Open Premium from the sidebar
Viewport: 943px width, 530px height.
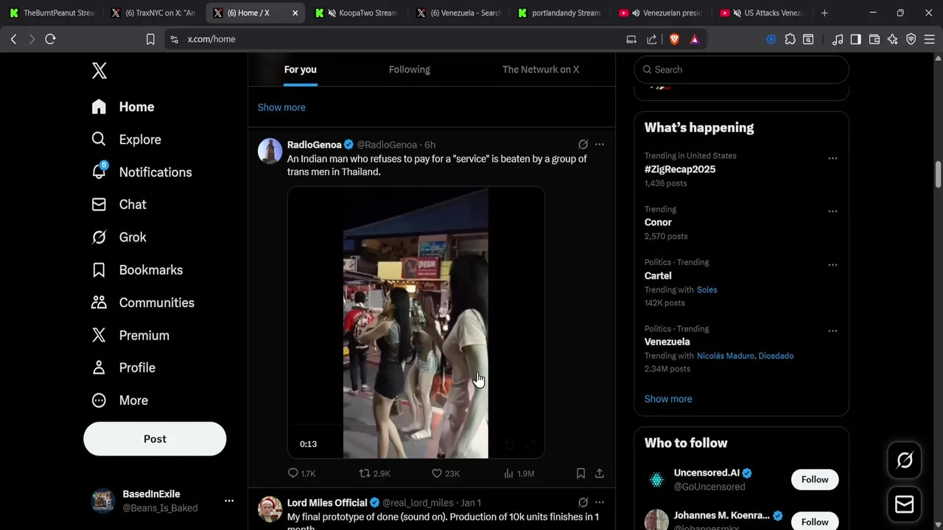point(130,335)
